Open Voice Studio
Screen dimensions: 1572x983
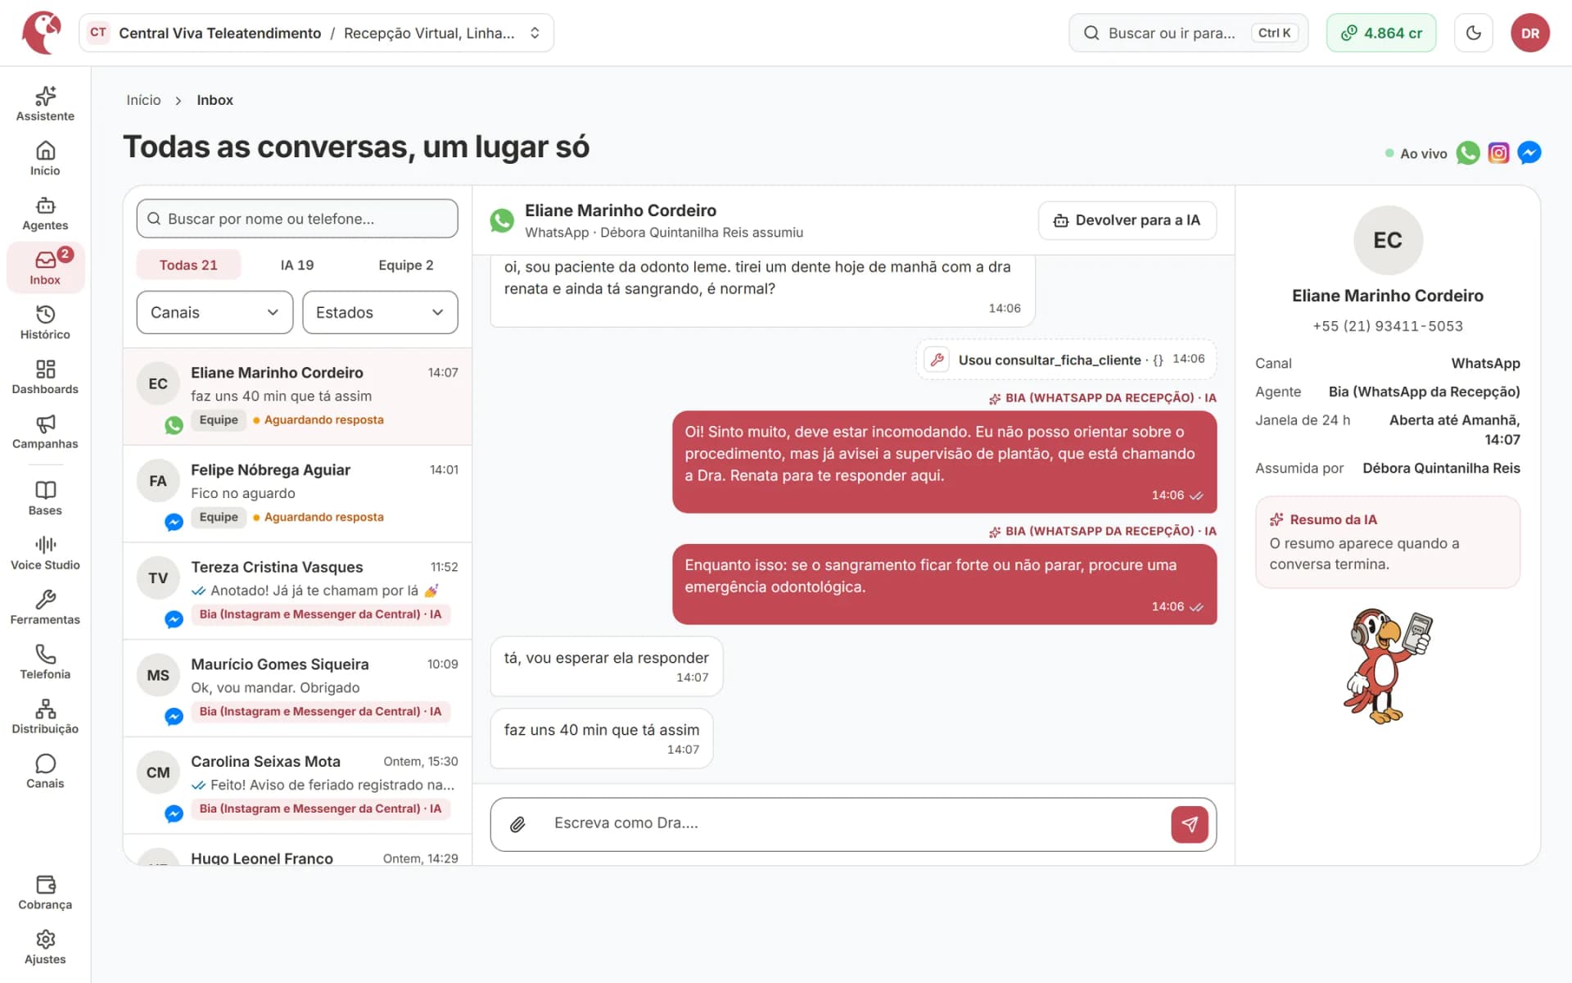coord(45,554)
